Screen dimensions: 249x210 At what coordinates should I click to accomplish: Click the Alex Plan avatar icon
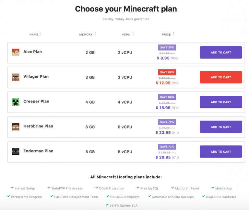click(x=16, y=52)
